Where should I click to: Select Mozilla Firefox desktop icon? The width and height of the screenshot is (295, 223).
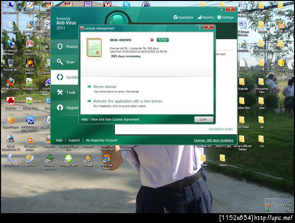(10, 84)
